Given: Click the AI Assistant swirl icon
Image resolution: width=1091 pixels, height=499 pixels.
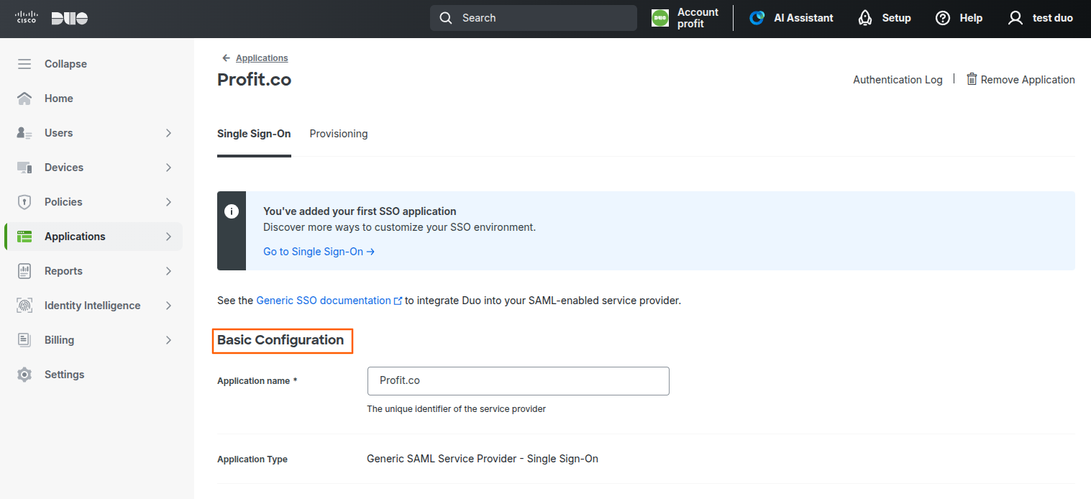Looking at the screenshot, I should point(757,18).
